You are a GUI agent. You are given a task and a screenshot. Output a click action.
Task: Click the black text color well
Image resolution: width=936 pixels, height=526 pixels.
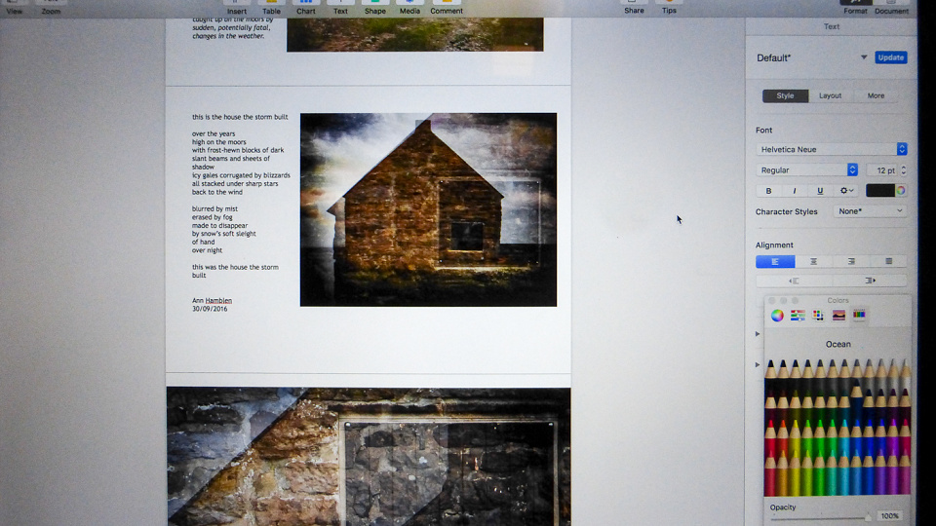[x=879, y=190]
